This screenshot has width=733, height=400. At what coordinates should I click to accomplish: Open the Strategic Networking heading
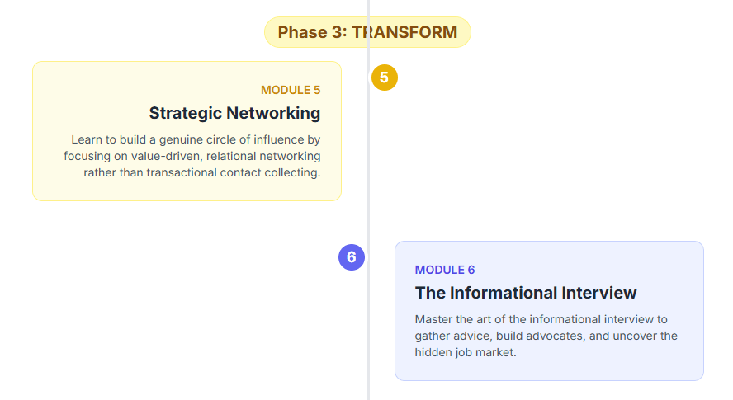(234, 113)
